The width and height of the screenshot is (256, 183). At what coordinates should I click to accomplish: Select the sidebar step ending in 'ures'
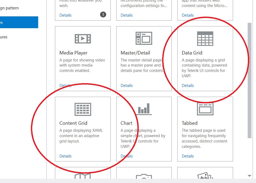click(4, 37)
